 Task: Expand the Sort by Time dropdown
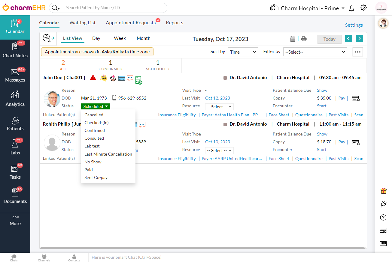(x=243, y=52)
